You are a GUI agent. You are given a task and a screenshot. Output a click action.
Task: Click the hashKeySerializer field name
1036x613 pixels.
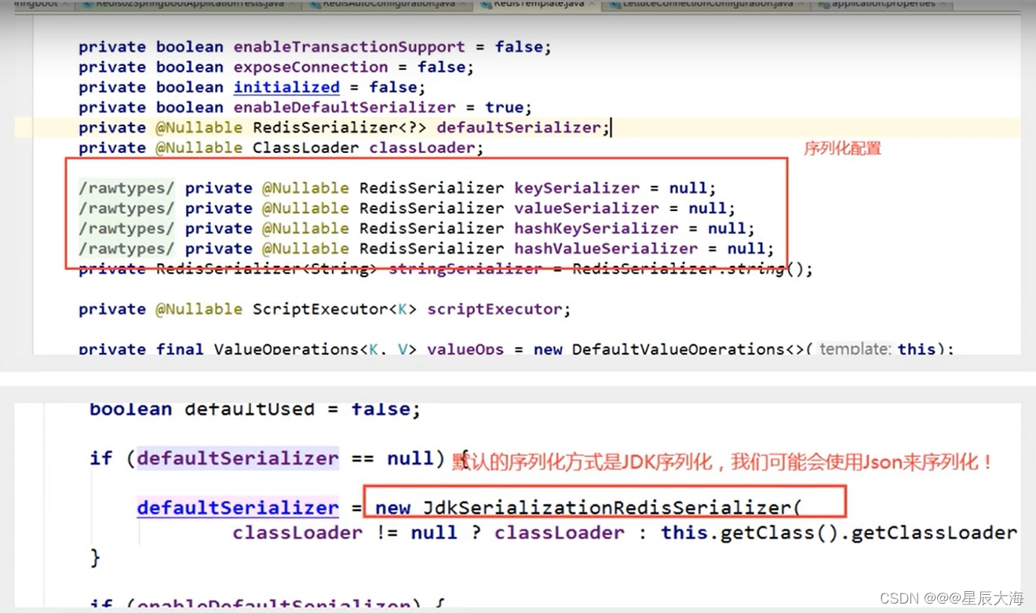[x=596, y=228]
